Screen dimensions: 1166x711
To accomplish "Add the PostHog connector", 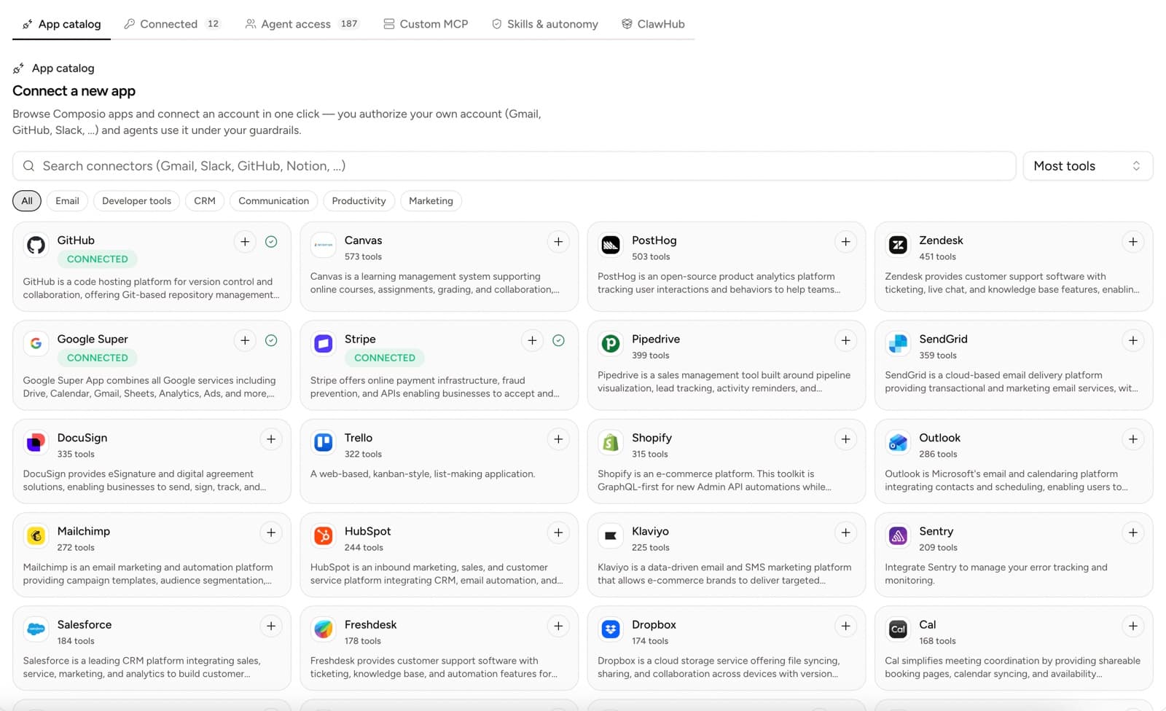I will 845,242.
